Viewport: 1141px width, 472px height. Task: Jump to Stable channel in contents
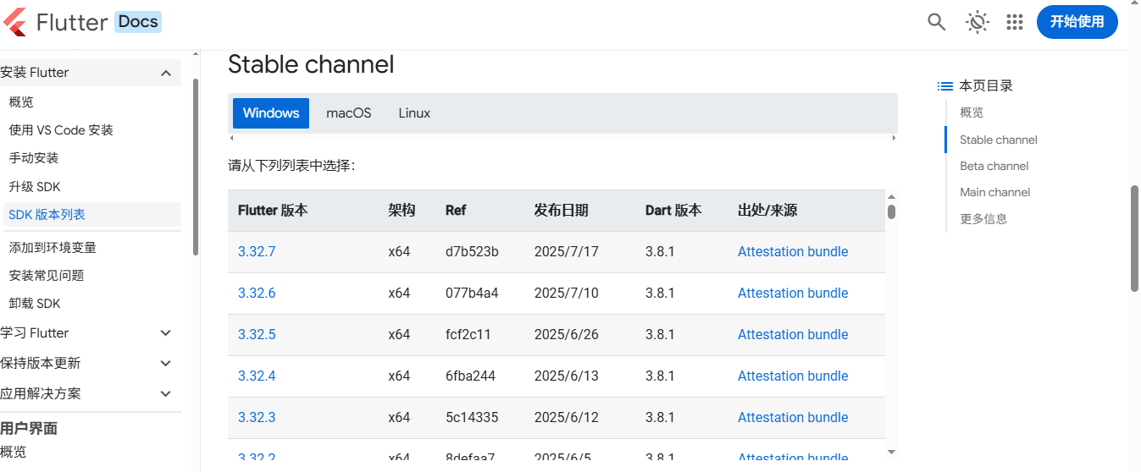[x=999, y=140]
